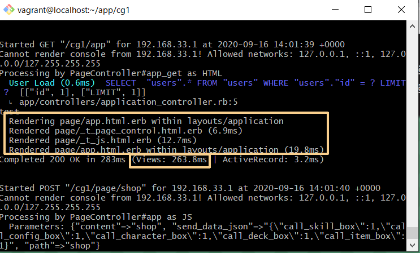Click Completed 200 OK in 283ms

(x=63, y=159)
